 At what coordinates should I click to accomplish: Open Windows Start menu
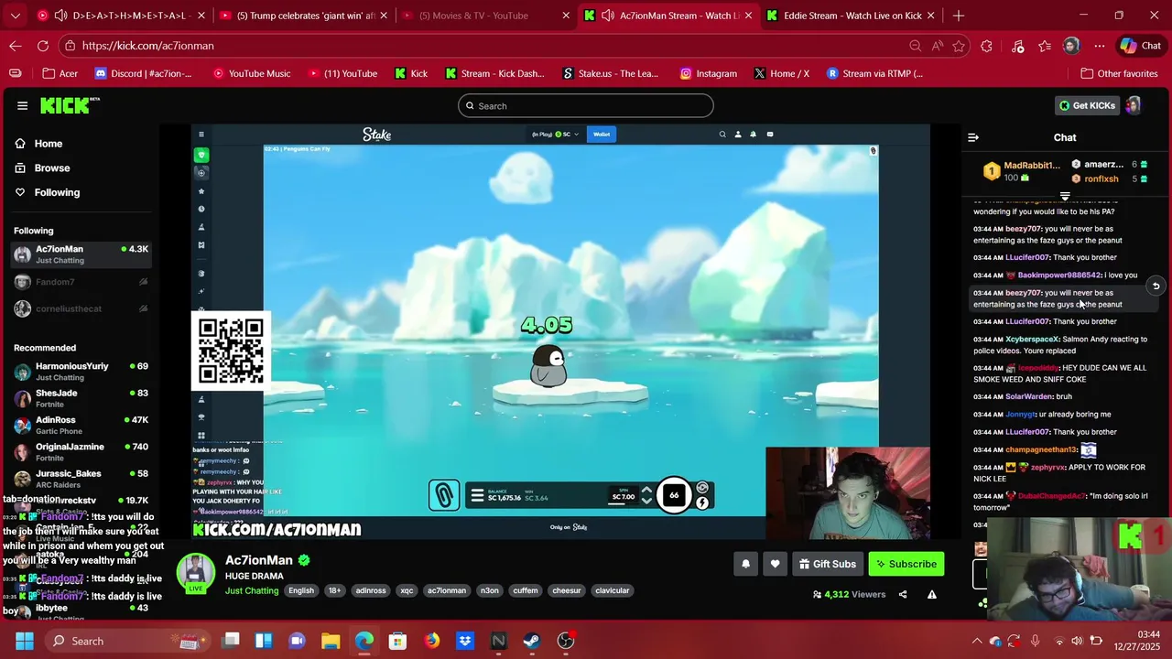point(24,641)
